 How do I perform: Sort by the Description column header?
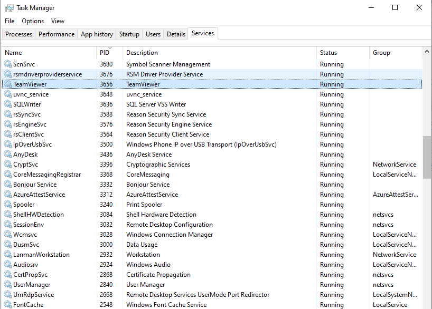click(220, 53)
